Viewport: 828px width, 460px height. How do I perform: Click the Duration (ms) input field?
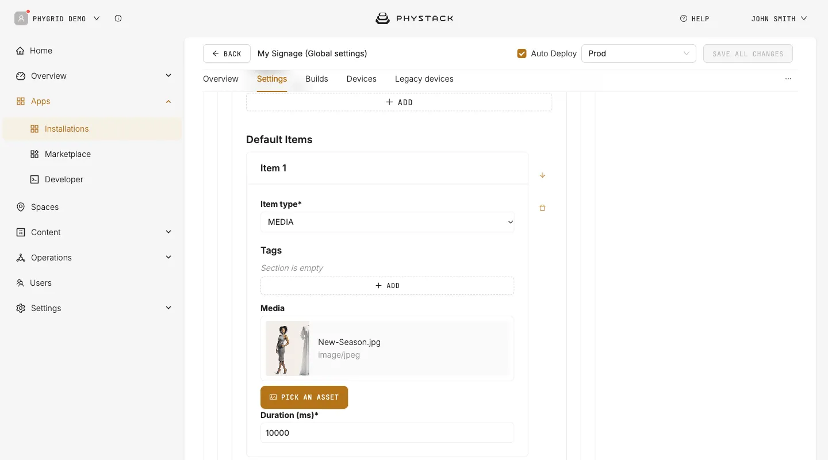pyautogui.click(x=388, y=433)
